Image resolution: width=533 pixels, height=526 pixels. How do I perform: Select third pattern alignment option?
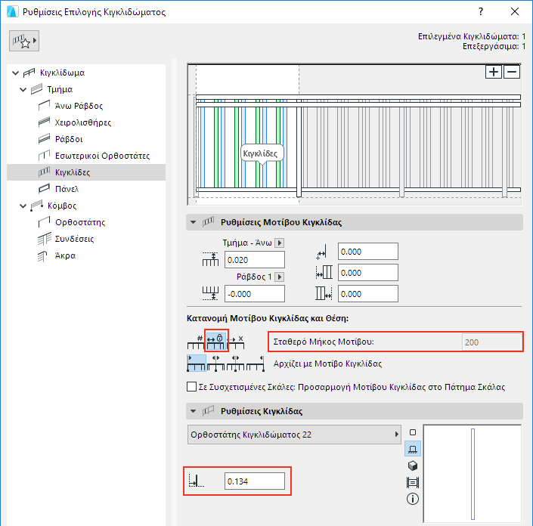(236, 364)
